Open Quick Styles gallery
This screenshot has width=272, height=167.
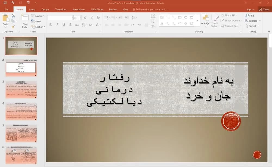click(215, 21)
